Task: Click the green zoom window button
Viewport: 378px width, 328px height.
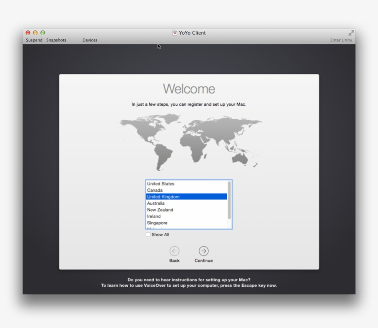Action: pos(43,33)
